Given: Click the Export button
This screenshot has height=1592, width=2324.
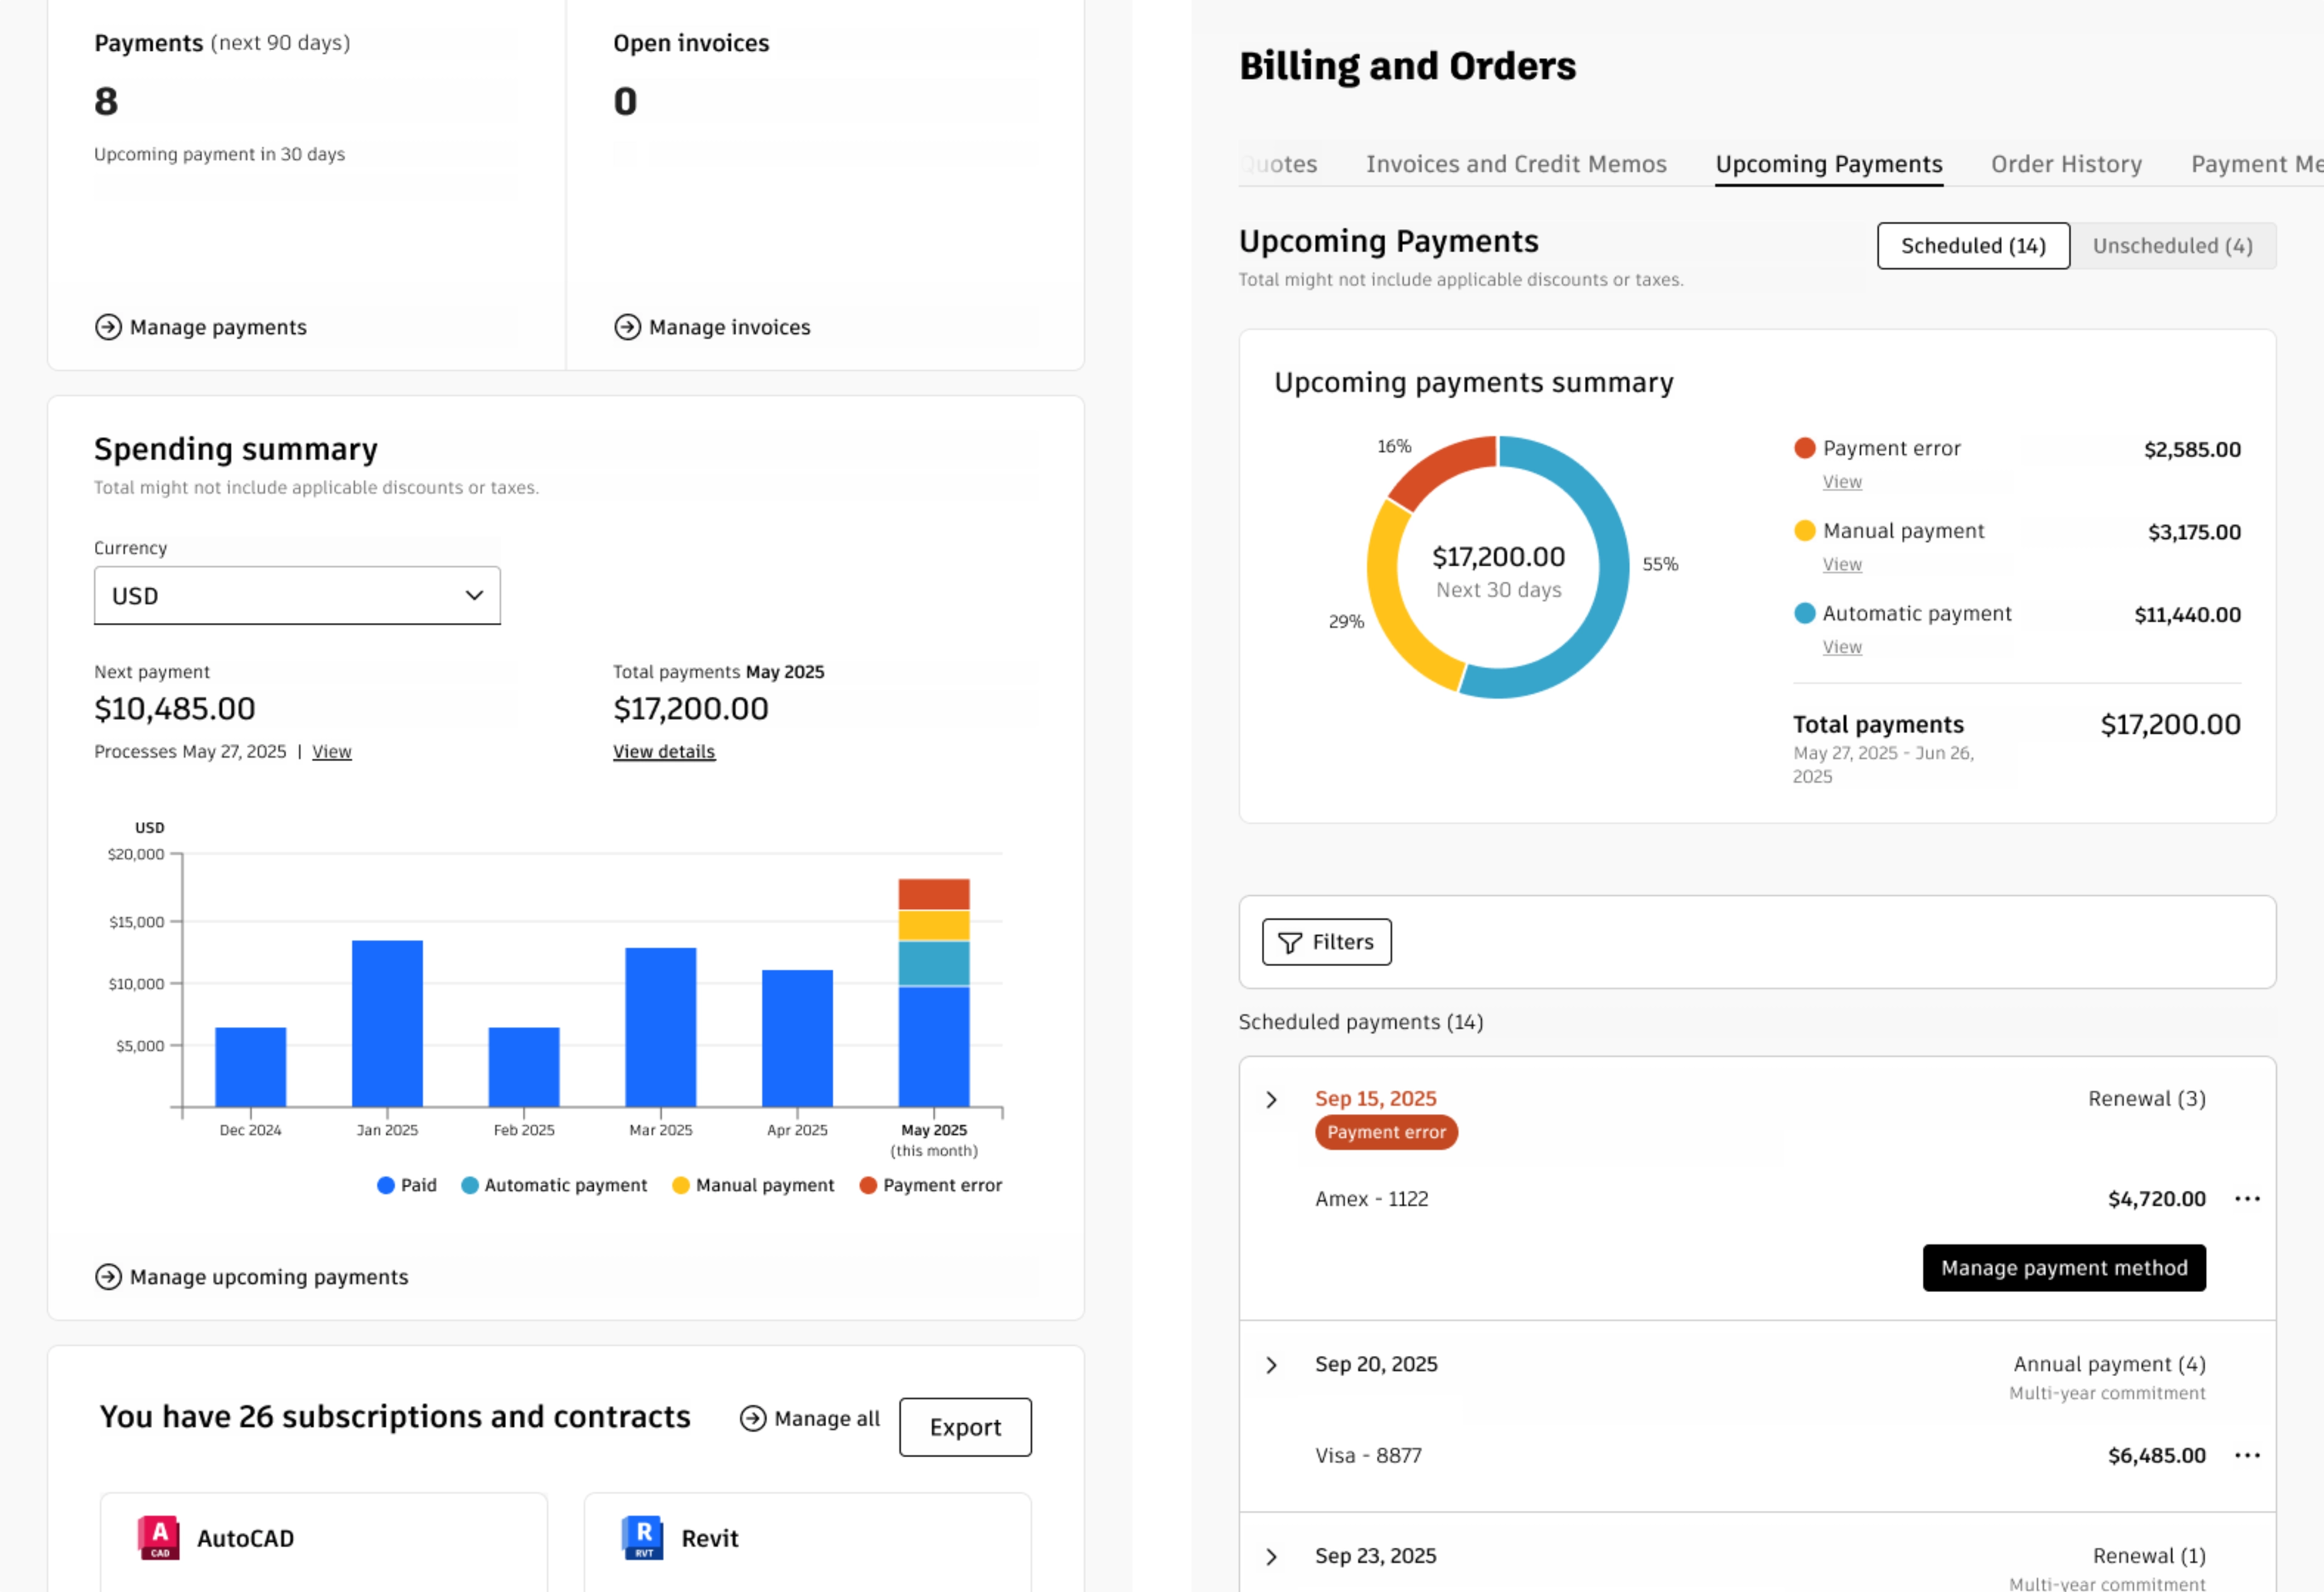Looking at the screenshot, I should (964, 1427).
